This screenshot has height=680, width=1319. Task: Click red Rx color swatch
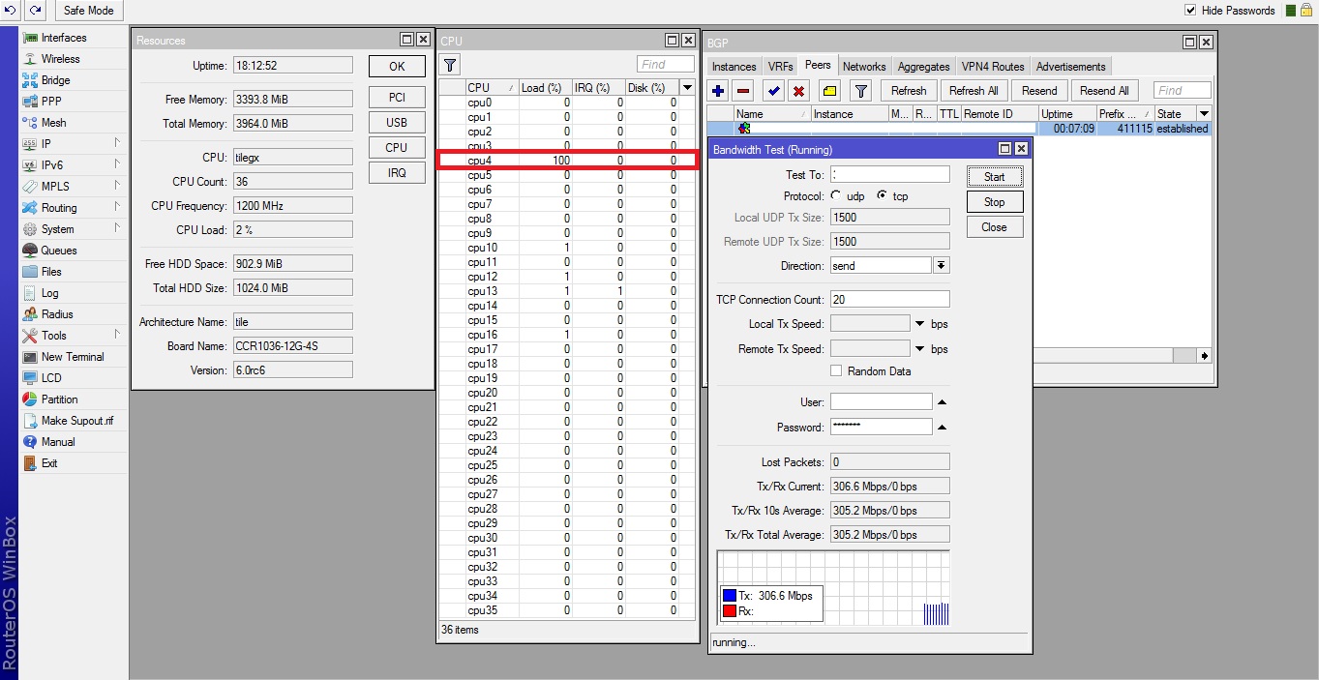(x=730, y=610)
